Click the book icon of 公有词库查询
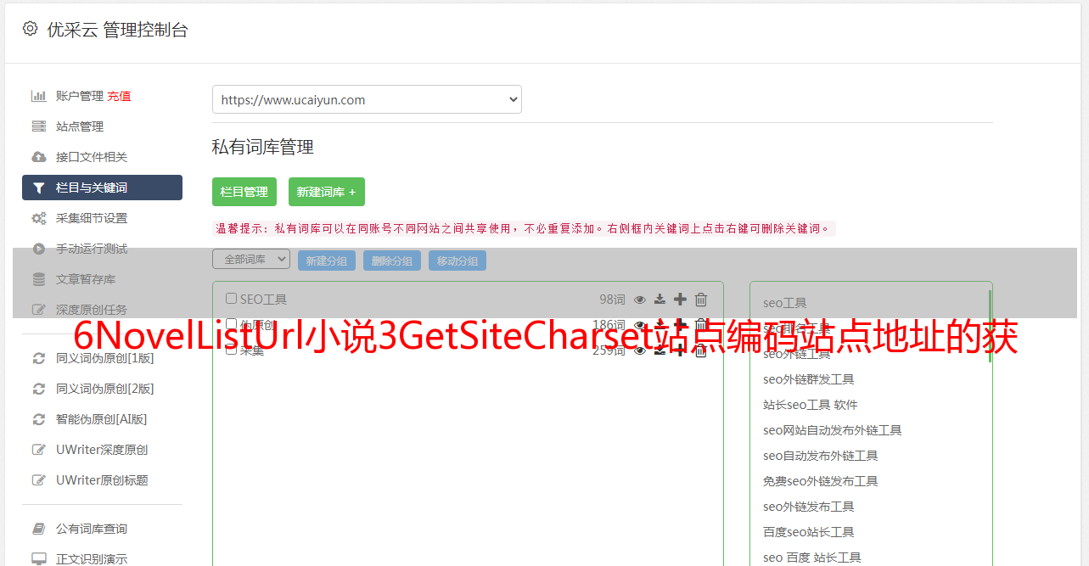The height and width of the screenshot is (566, 1089). (38, 529)
